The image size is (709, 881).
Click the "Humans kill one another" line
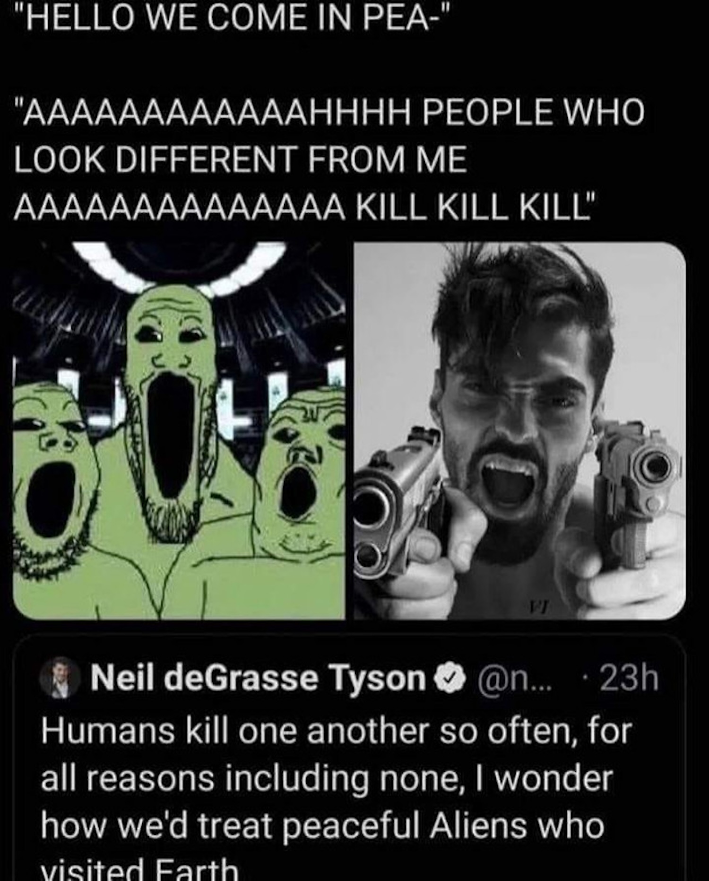tap(336, 730)
